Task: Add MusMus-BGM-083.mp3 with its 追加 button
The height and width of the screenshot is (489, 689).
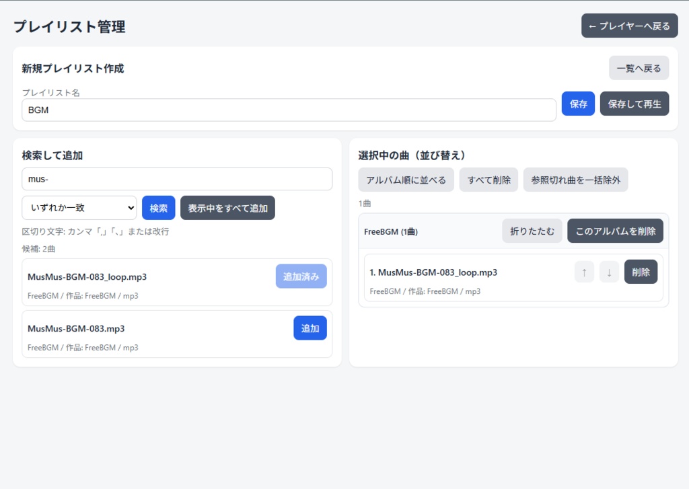Action: click(310, 328)
